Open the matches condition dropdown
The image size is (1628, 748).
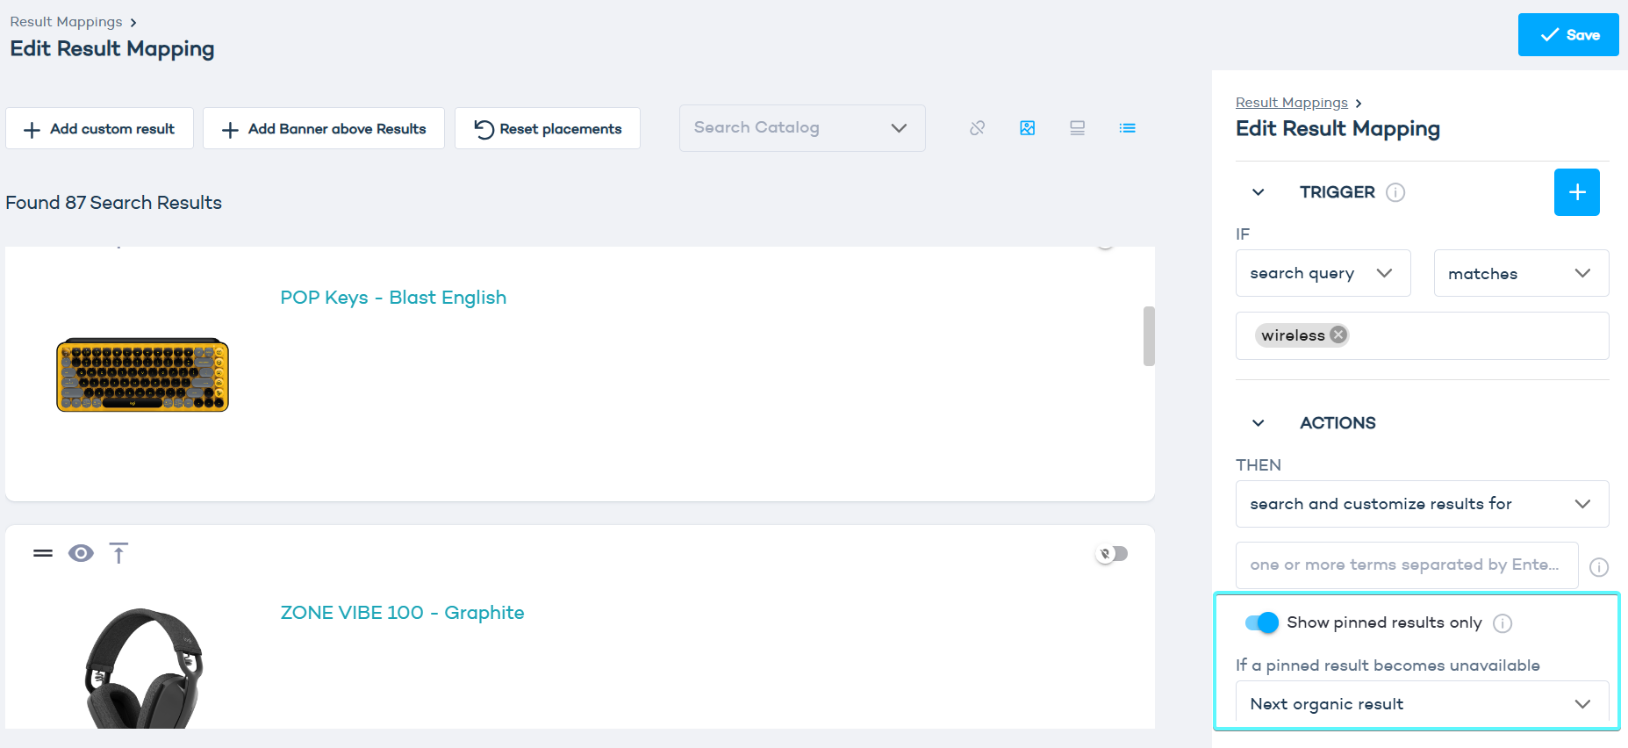(1520, 273)
